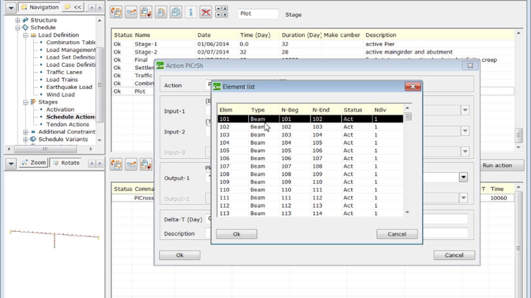Click the pencil edit icon in the top stage toolbar

pyautogui.click(x=131, y=12)
